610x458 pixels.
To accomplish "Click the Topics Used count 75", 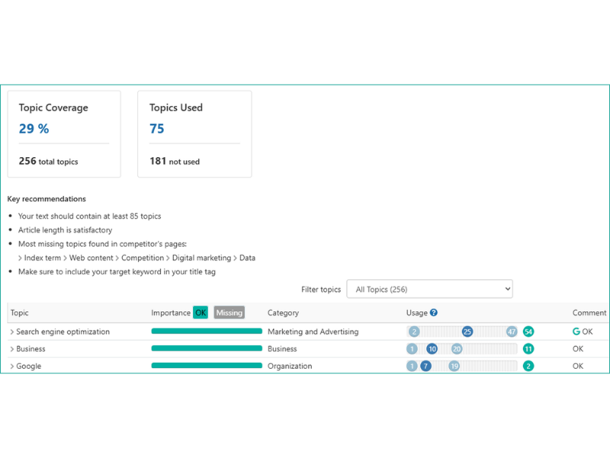I will [x=157, y=129].
